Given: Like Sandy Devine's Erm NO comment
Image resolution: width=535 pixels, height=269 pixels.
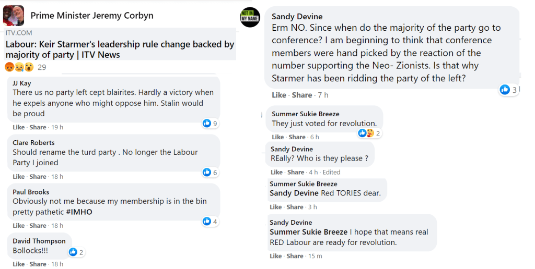Looking at the screenshot, I should [279, 95].
